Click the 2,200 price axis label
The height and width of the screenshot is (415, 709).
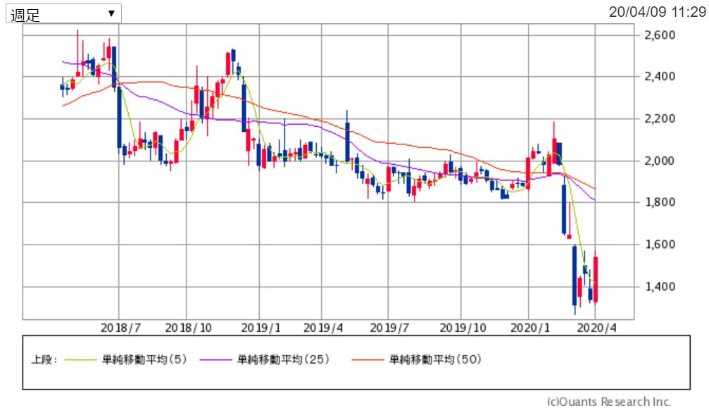660,118
